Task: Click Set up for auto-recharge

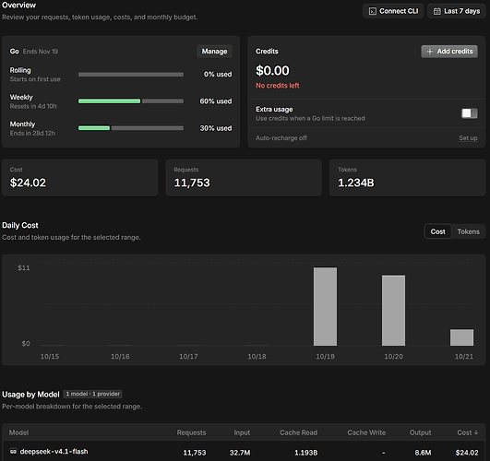Action: coord(468,137)
